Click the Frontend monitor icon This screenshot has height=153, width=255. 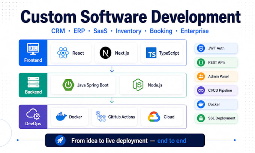click(33, 49)
